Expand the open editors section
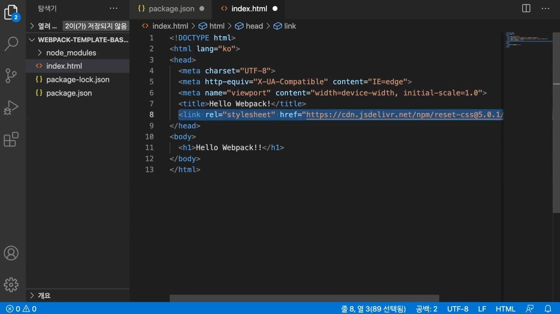This screenshot has height=314, width=560. click(x=32, y=26)
